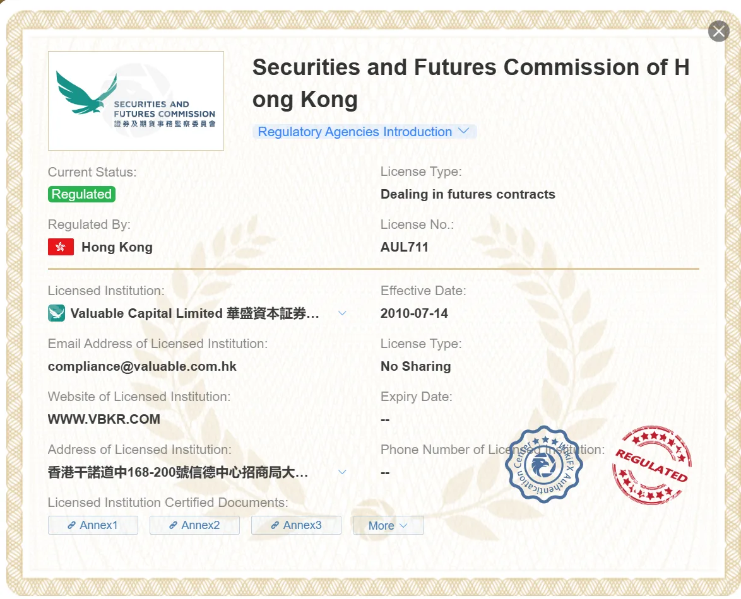
Task: Open the More documents dropdown
Action: 388,525
